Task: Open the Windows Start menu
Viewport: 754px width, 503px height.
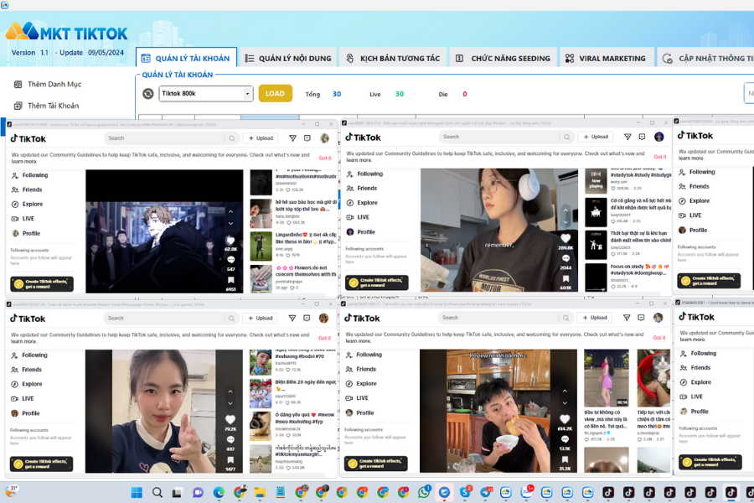Action: coord(137,492)
